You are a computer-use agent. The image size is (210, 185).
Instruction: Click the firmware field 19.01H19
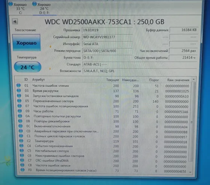[x=107, y=30]
